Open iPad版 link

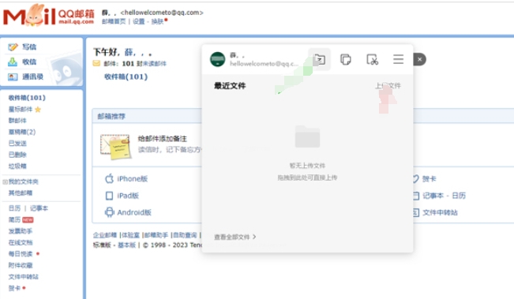(128, 196)
